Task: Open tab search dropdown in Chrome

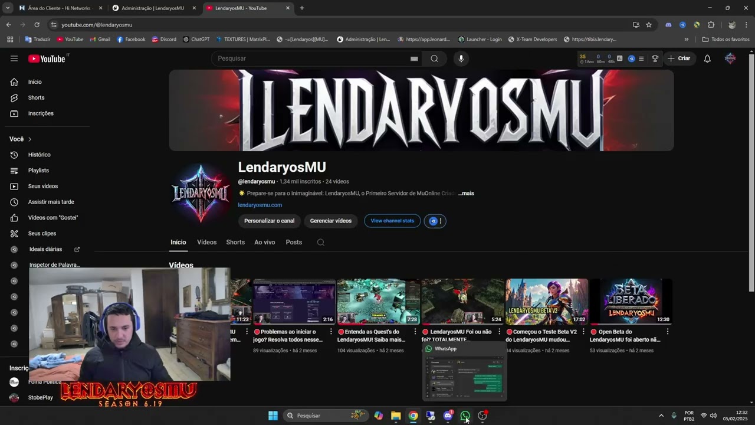Action: (x=8, y=8)
